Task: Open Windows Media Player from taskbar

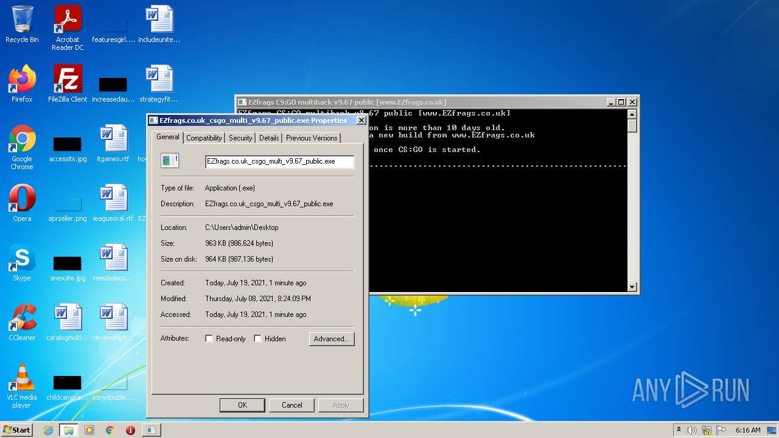Action: click(89, 430)
